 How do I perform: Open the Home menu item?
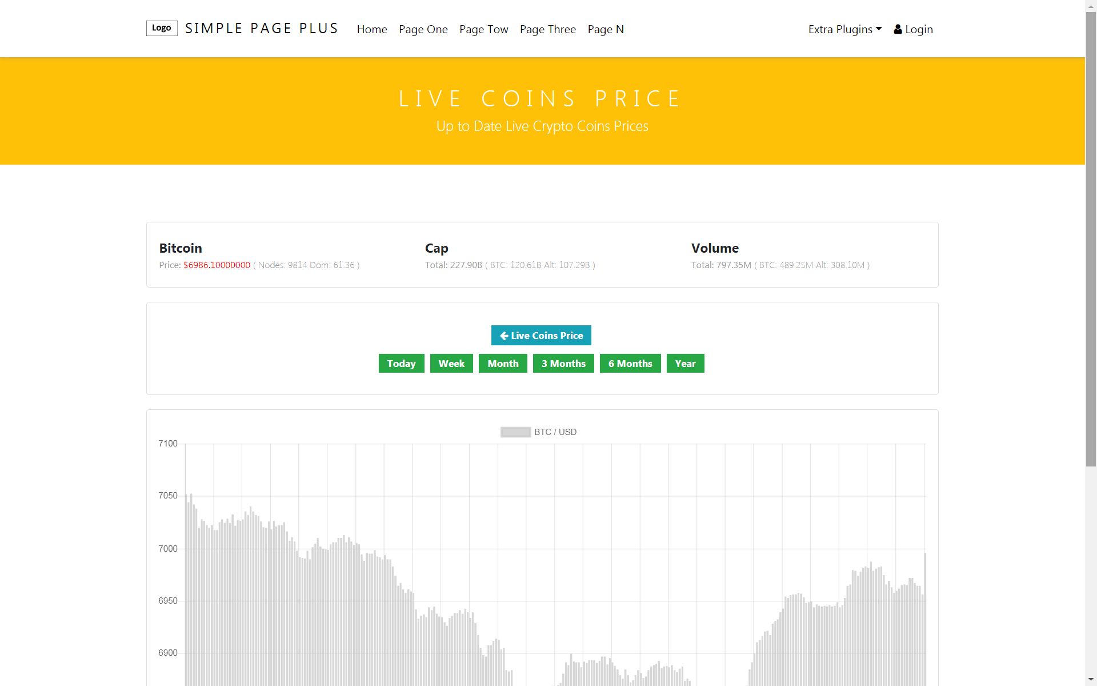[372, 29]
